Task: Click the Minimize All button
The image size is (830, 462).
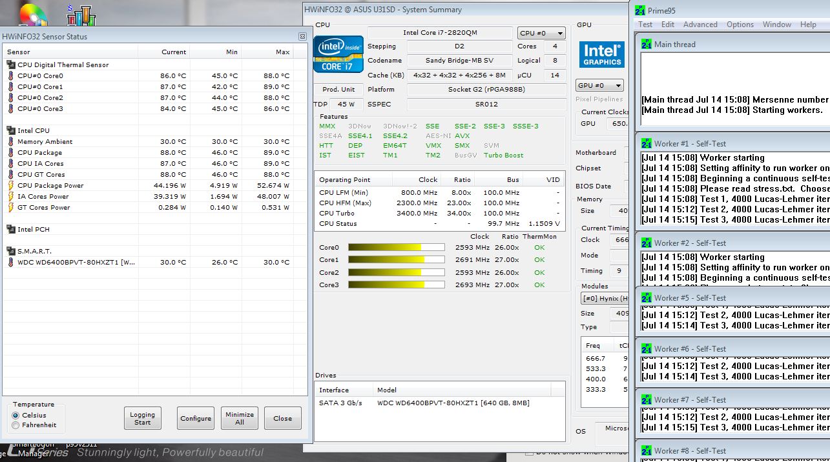Action: coord(240,418)
